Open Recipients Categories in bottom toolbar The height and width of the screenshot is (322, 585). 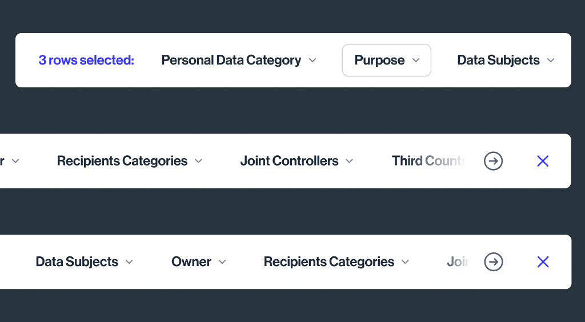(x=329, y=262)
